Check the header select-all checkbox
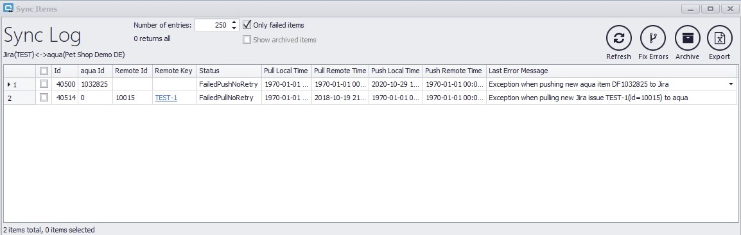Image resolution: width=741 pixels, height=235 pixels. click(x=44, y=71)
